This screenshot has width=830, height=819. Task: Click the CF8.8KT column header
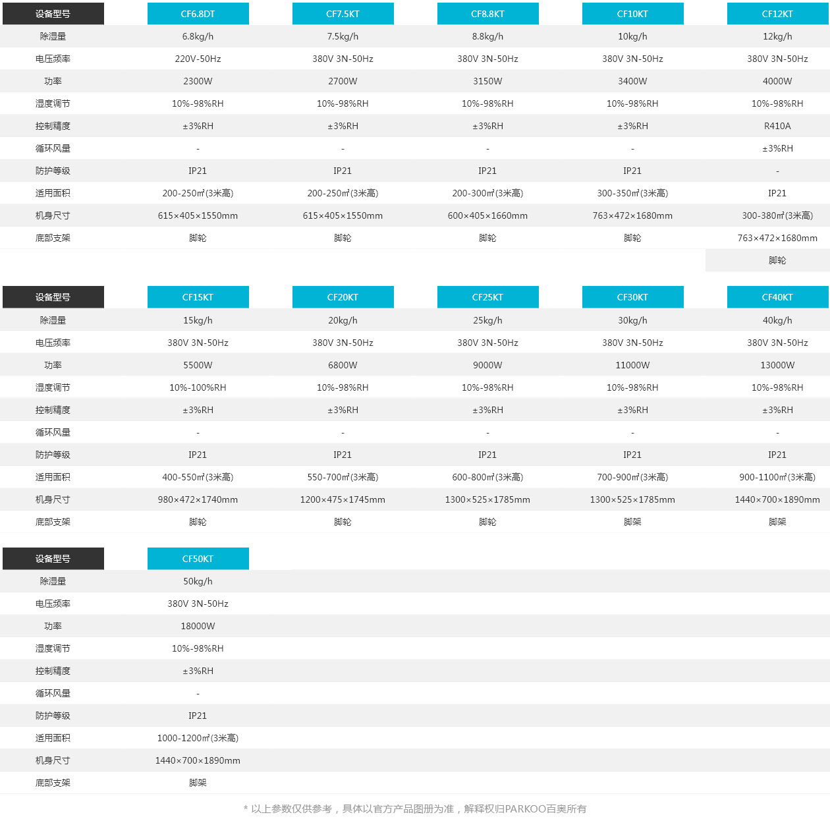point(487,14)
